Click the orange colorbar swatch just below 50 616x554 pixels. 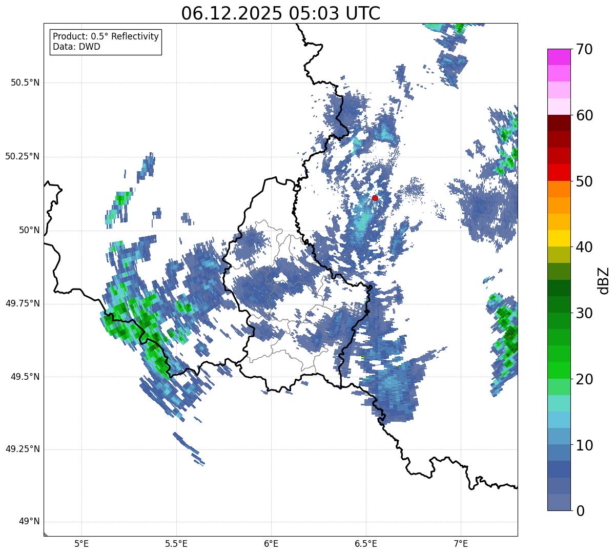tap(559, 189)
